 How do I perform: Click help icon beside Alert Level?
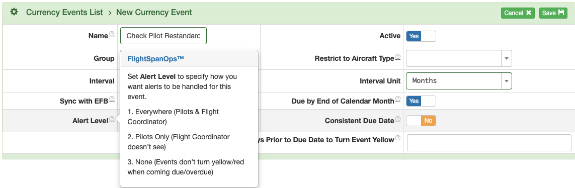pyautogui.click(x=112, y=119)
